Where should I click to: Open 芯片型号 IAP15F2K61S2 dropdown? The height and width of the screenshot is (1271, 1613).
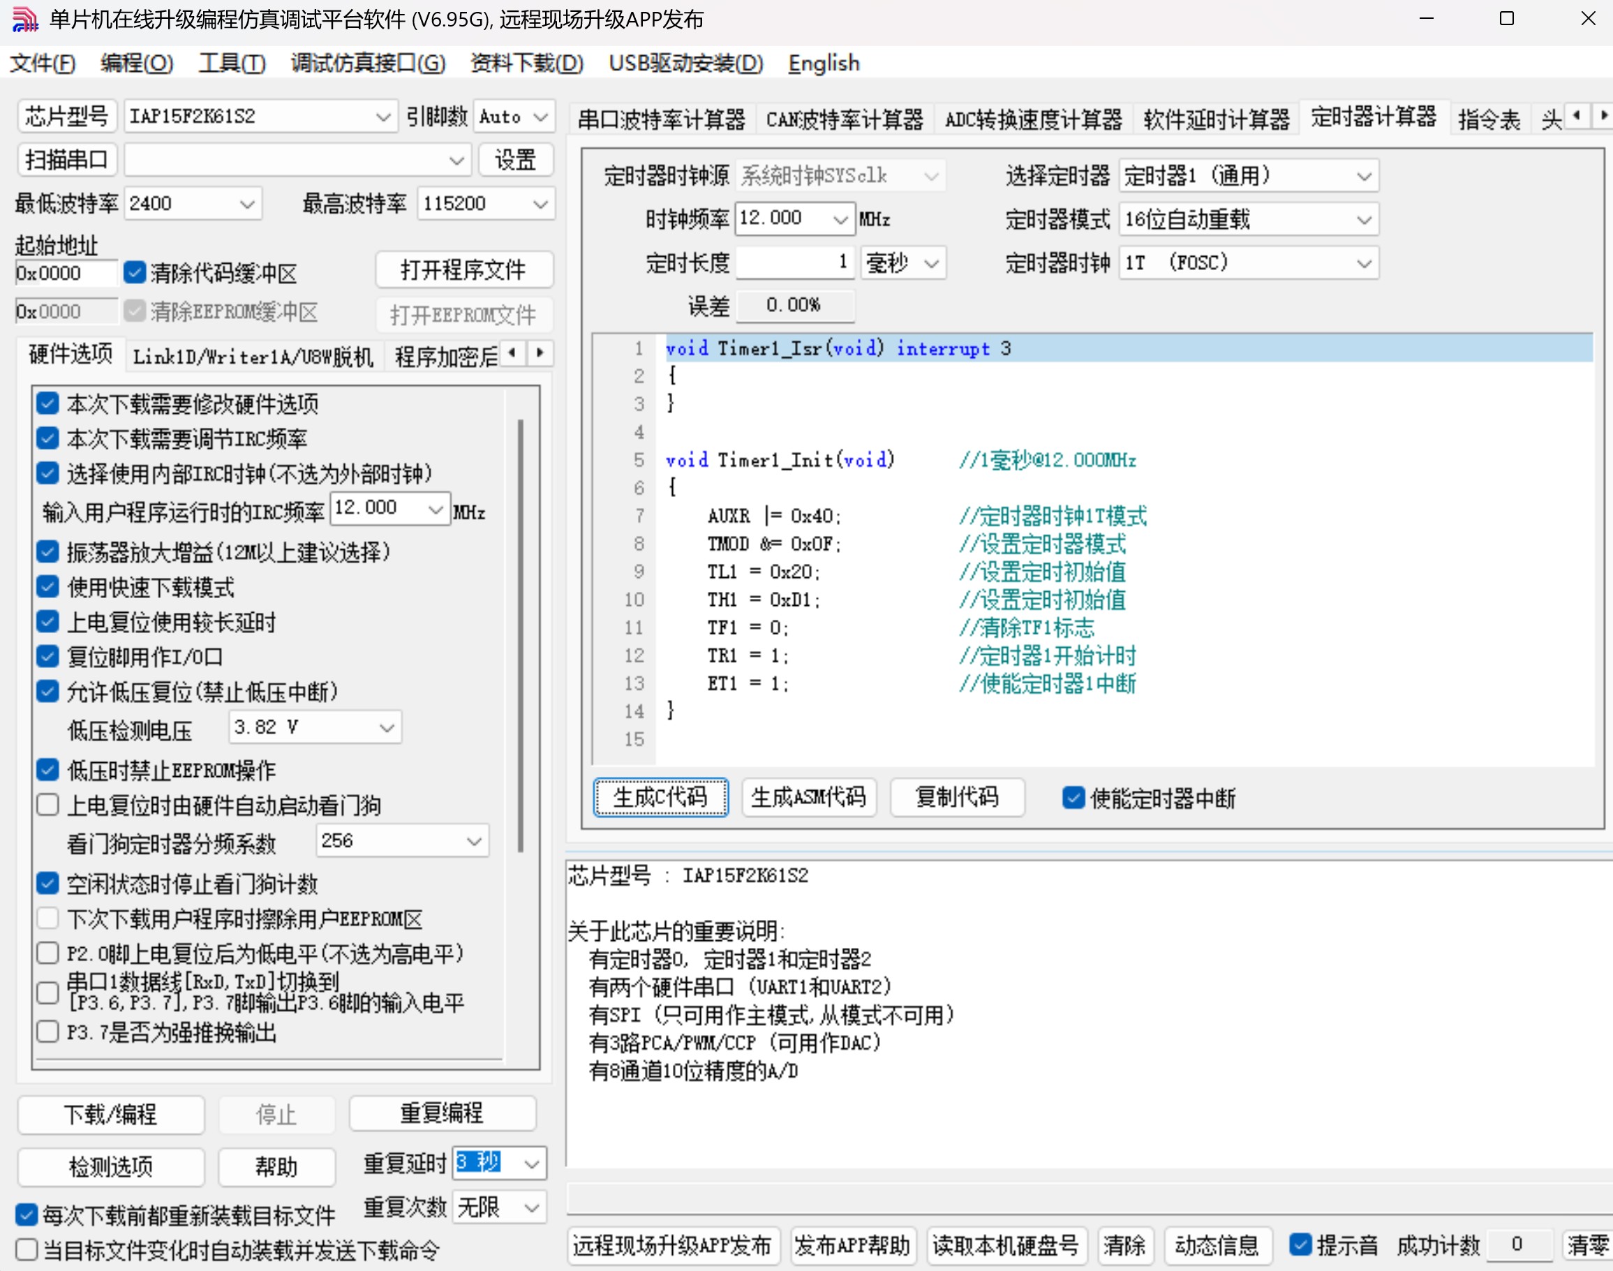tap(260, 117)
